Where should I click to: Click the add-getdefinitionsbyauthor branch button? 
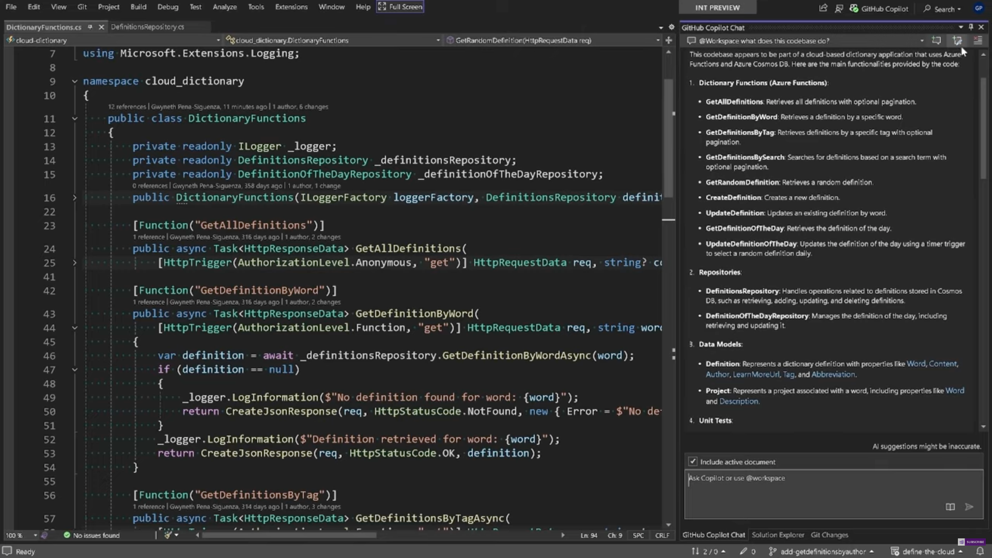[x=823, y=551]
